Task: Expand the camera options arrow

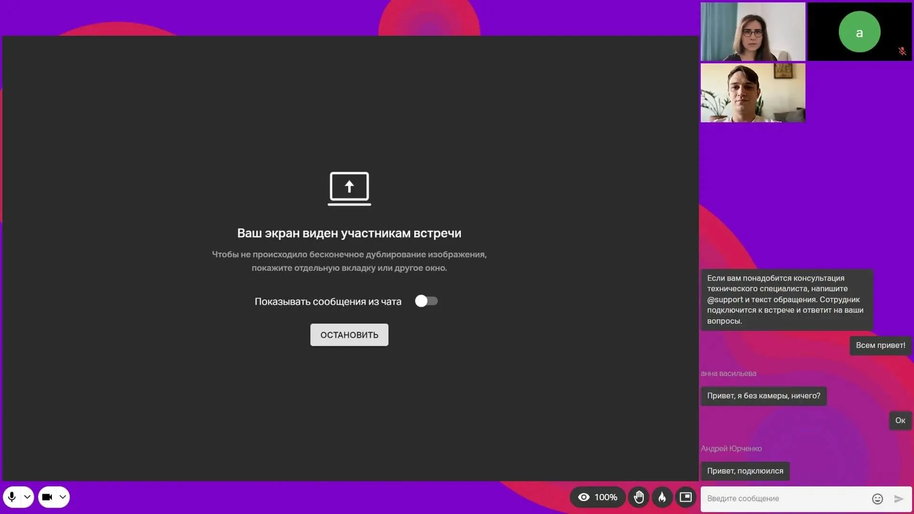Action: [x=62, y=497]
